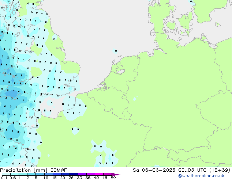232x179 pixels.
Task: Pick the 15–20 mm legend color swatch
Action: (57, 174)
